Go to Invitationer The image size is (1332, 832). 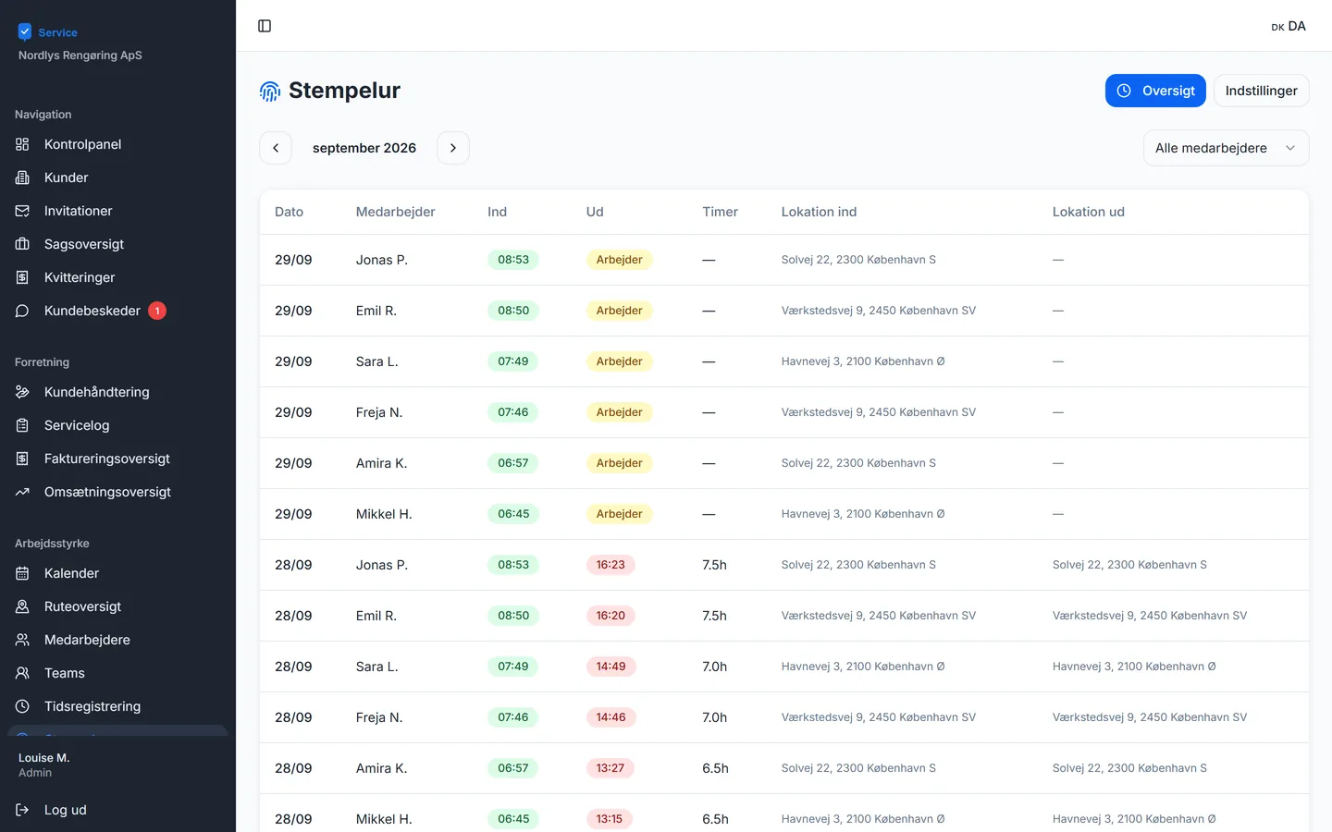[117, 211]
